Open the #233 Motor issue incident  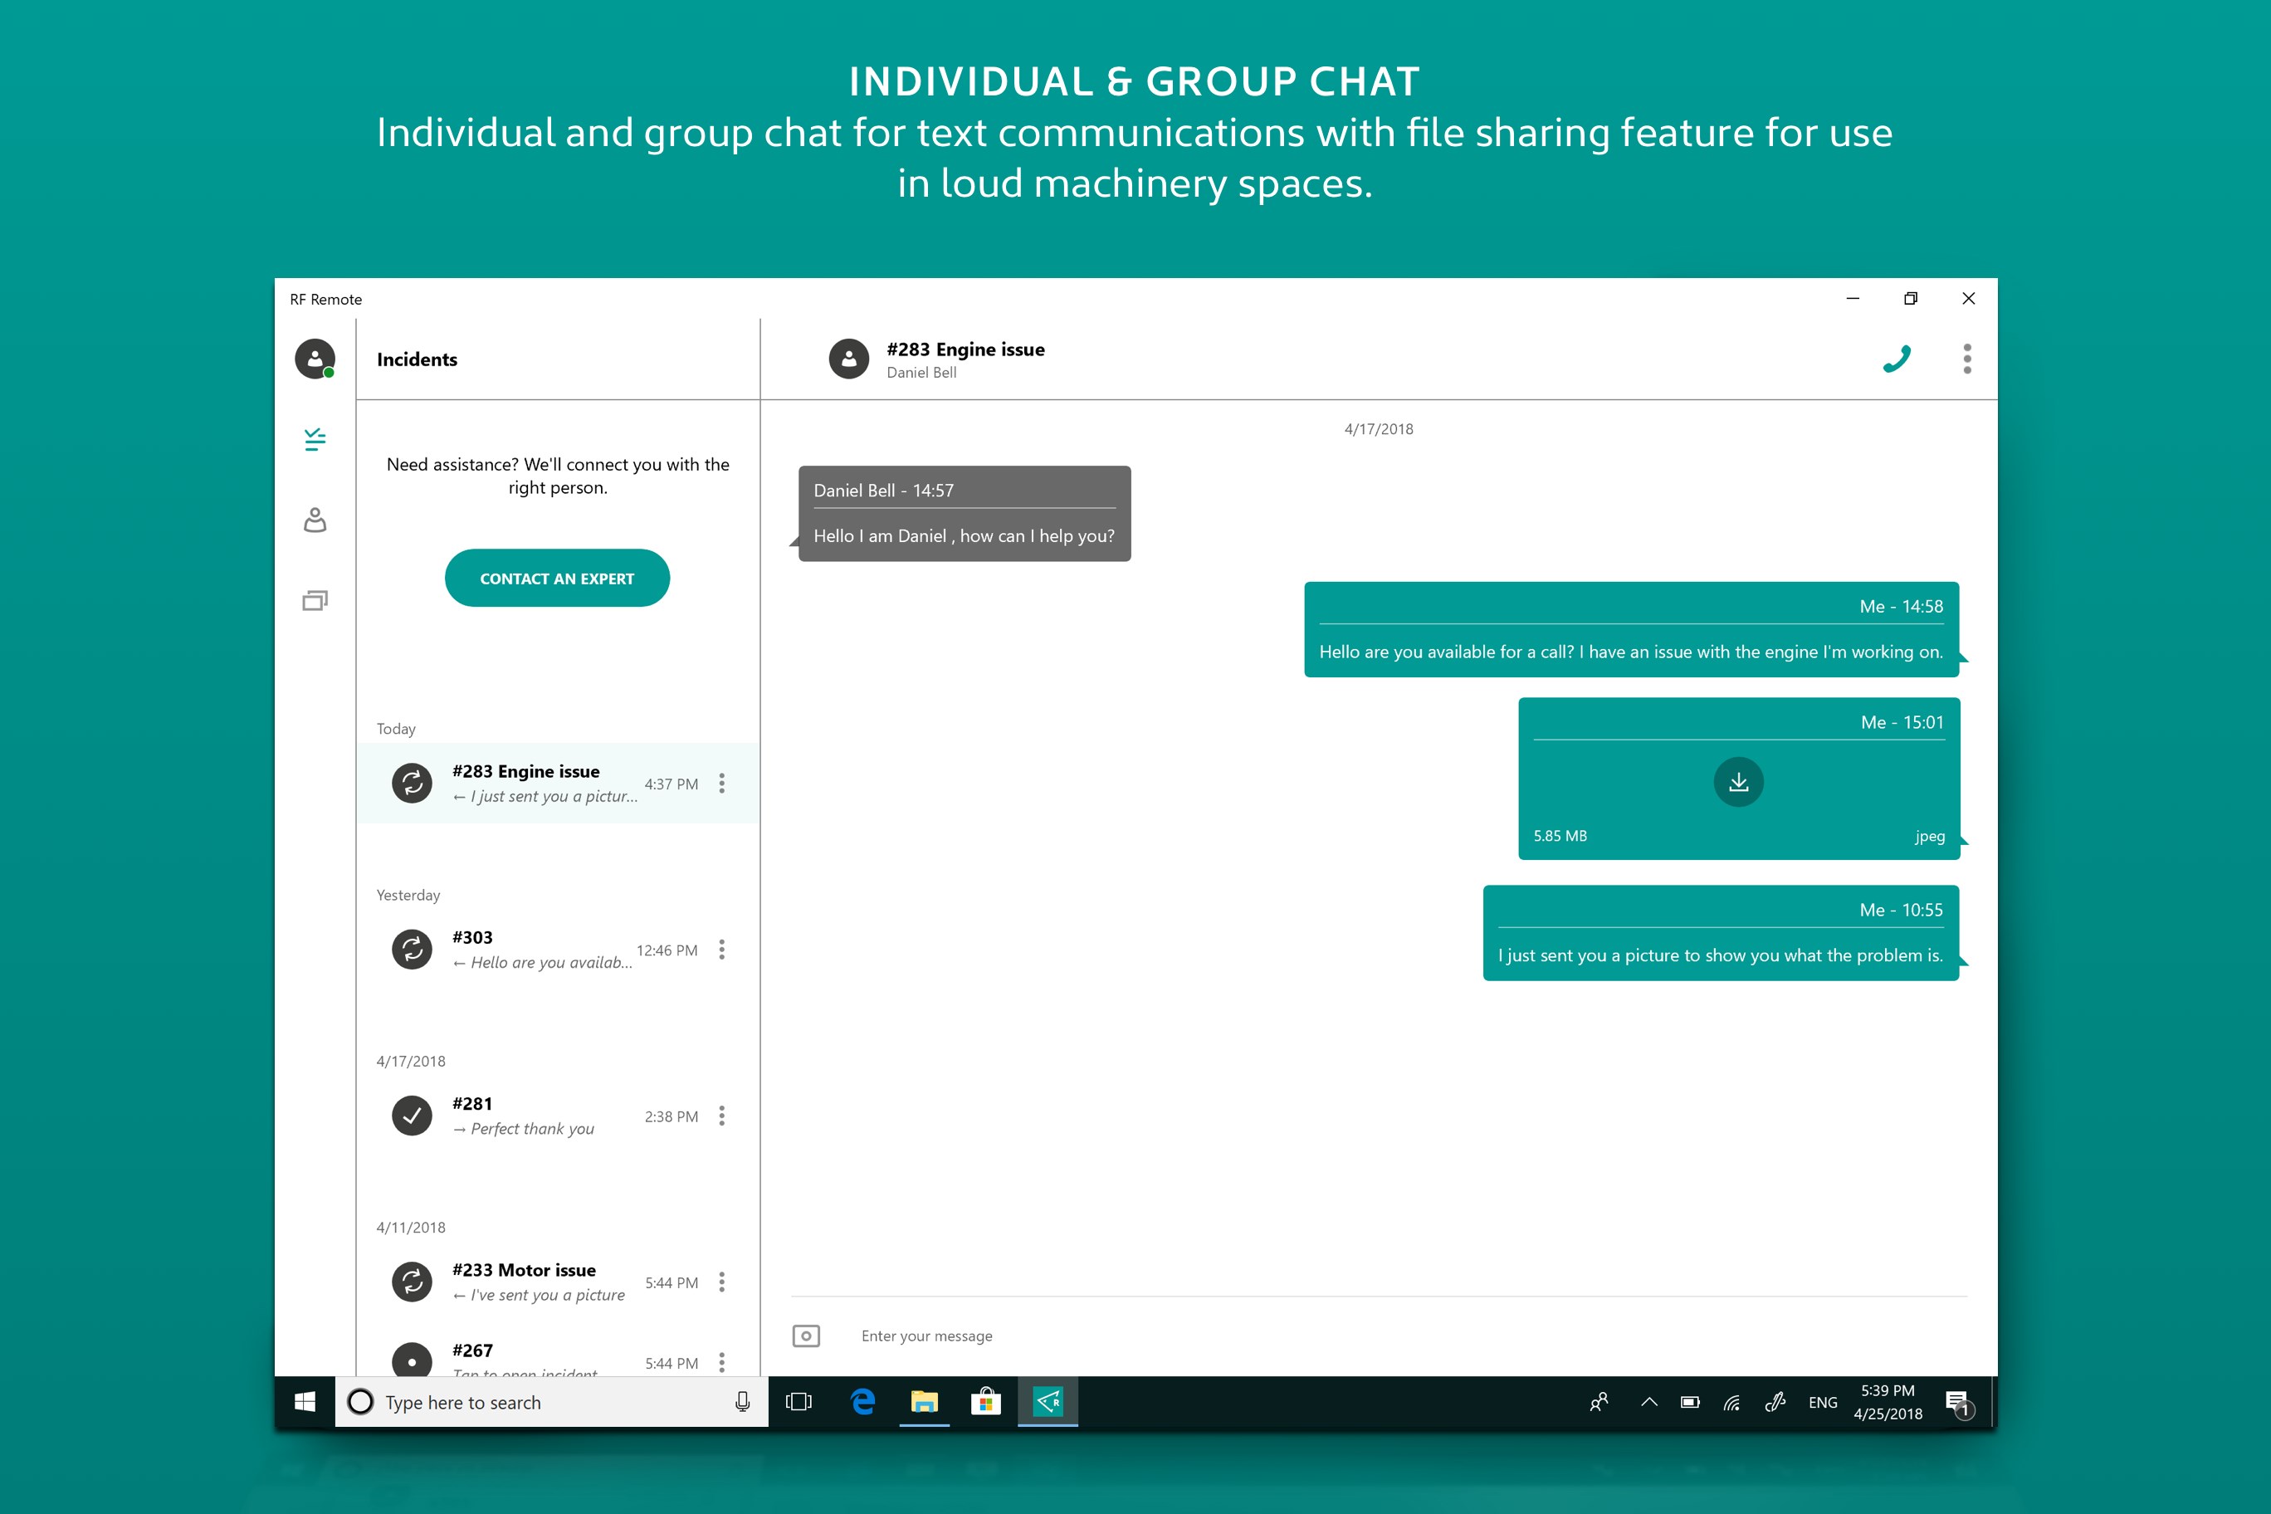coord(540,1282)
